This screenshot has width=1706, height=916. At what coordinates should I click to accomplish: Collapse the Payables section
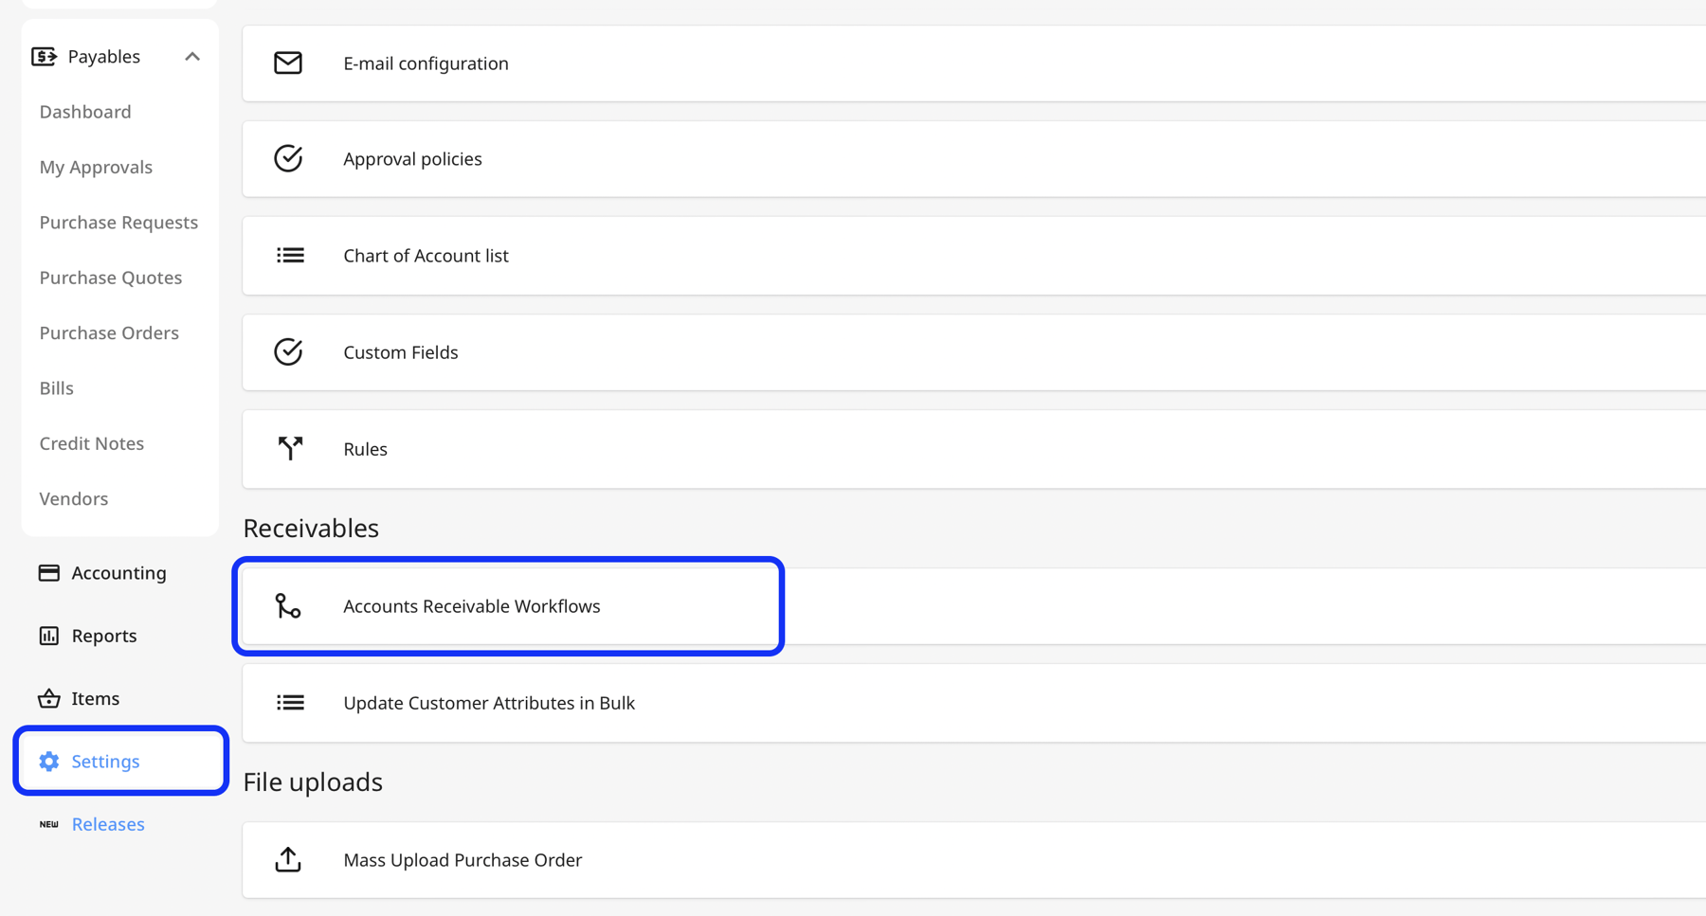192,56
